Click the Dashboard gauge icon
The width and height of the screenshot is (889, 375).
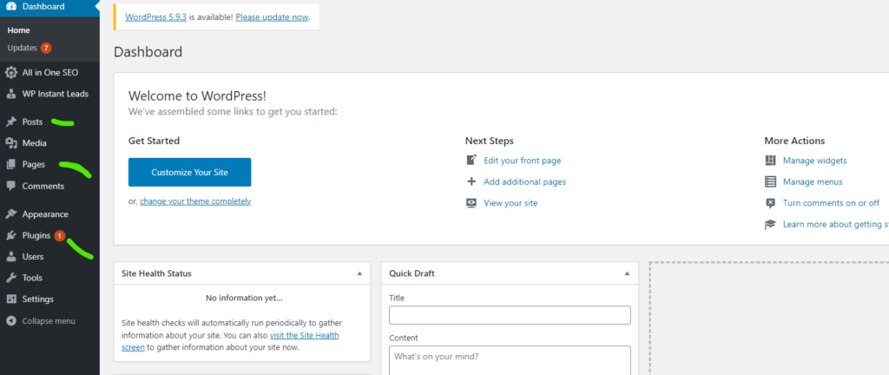pos(10,7)
